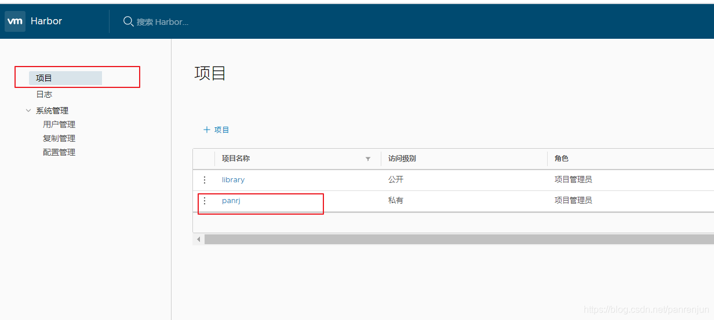The image size is (714, 320).
Task: Click 项目管理员 cell in library row
Action: coord(573,180)
